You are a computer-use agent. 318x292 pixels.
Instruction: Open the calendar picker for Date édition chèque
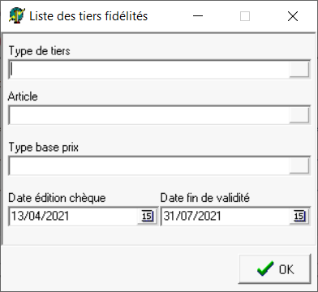148,216
